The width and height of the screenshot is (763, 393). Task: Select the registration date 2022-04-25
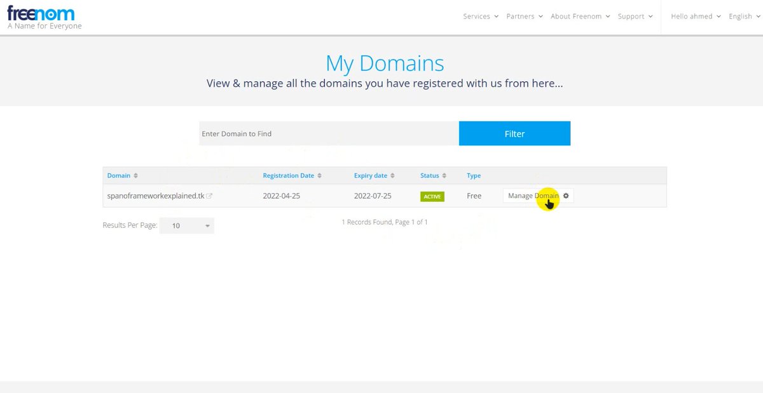(x=281, y=196)
